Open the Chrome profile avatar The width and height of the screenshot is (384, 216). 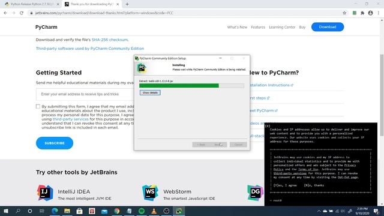coord(371,13)
